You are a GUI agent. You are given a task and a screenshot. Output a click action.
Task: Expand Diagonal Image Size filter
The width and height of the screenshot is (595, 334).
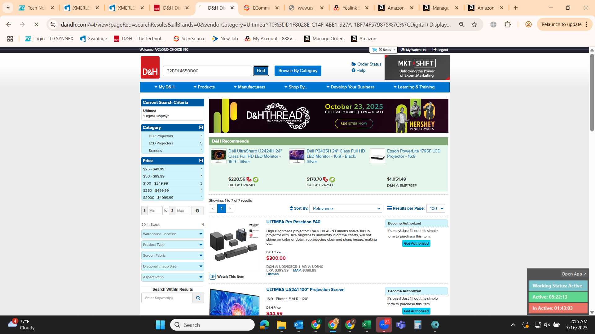173,266
